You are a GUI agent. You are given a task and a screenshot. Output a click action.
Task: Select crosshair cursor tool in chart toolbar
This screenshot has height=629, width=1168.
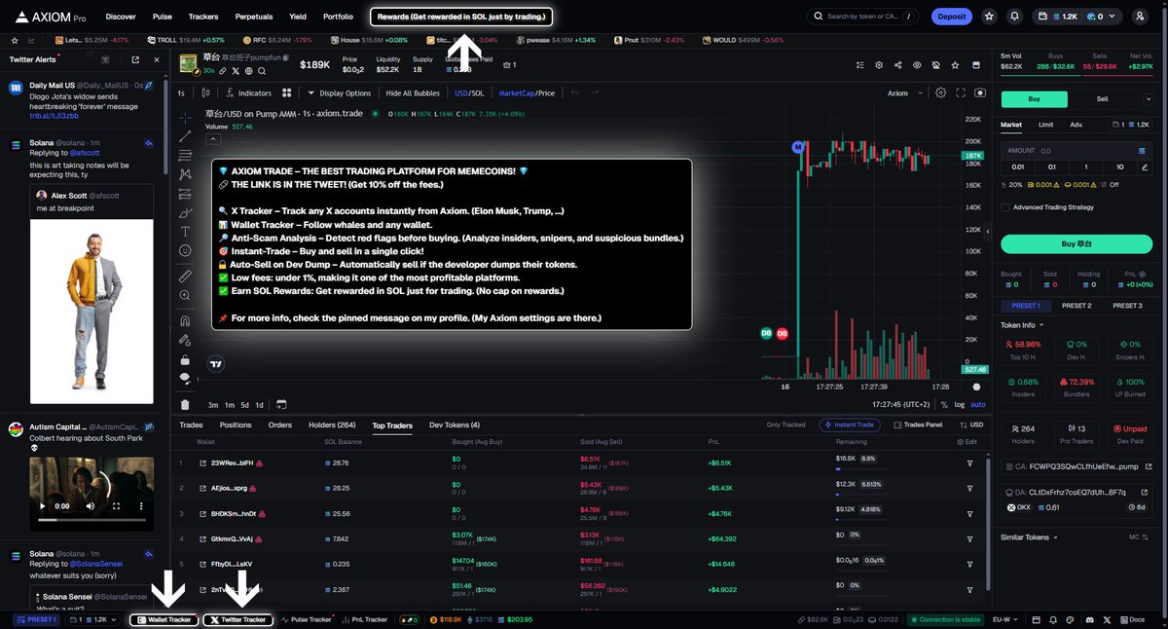pos(185,117)
